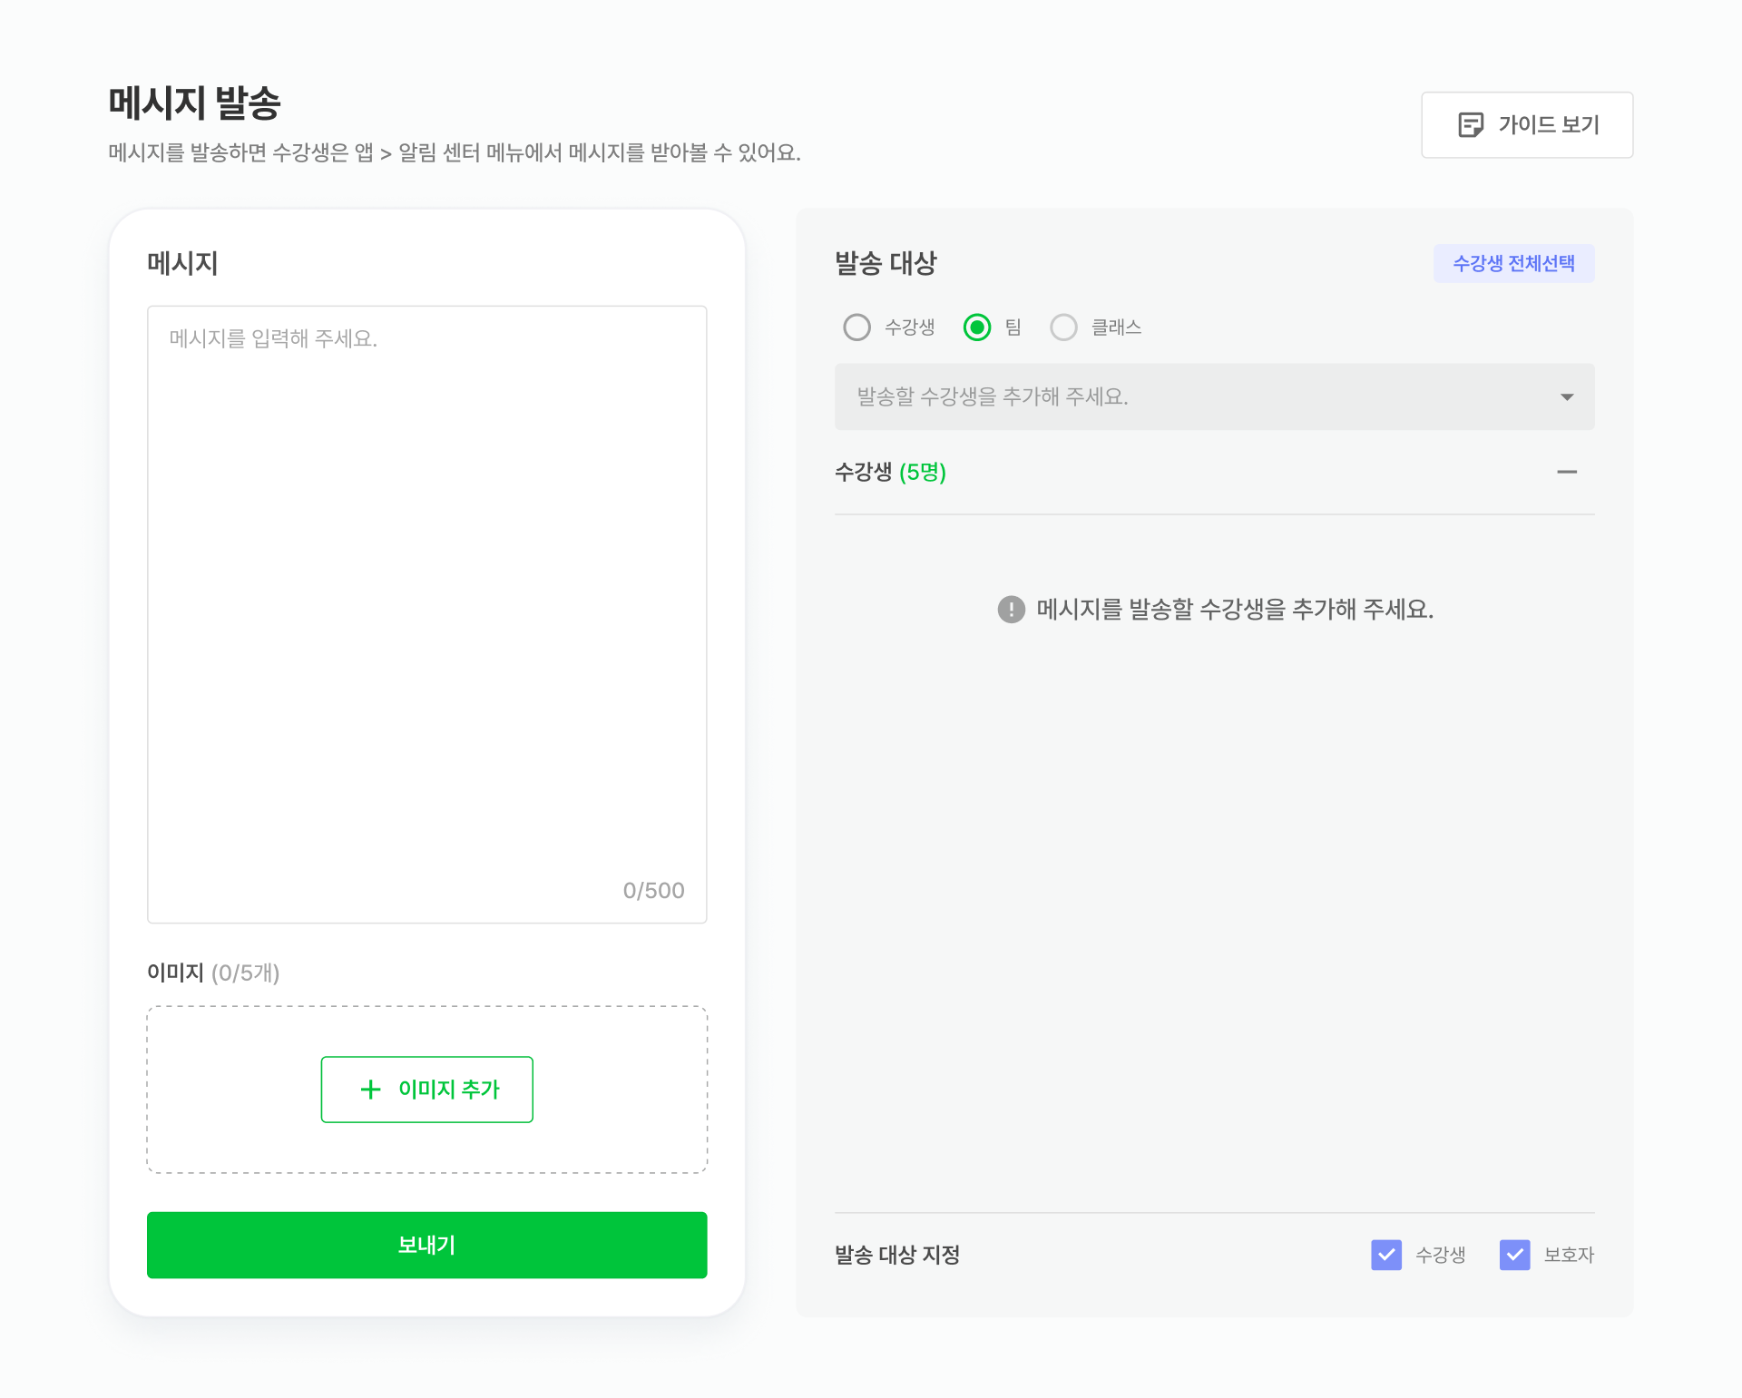
Task: Click the 이미지 추가 button
Action: [426, 1090]
